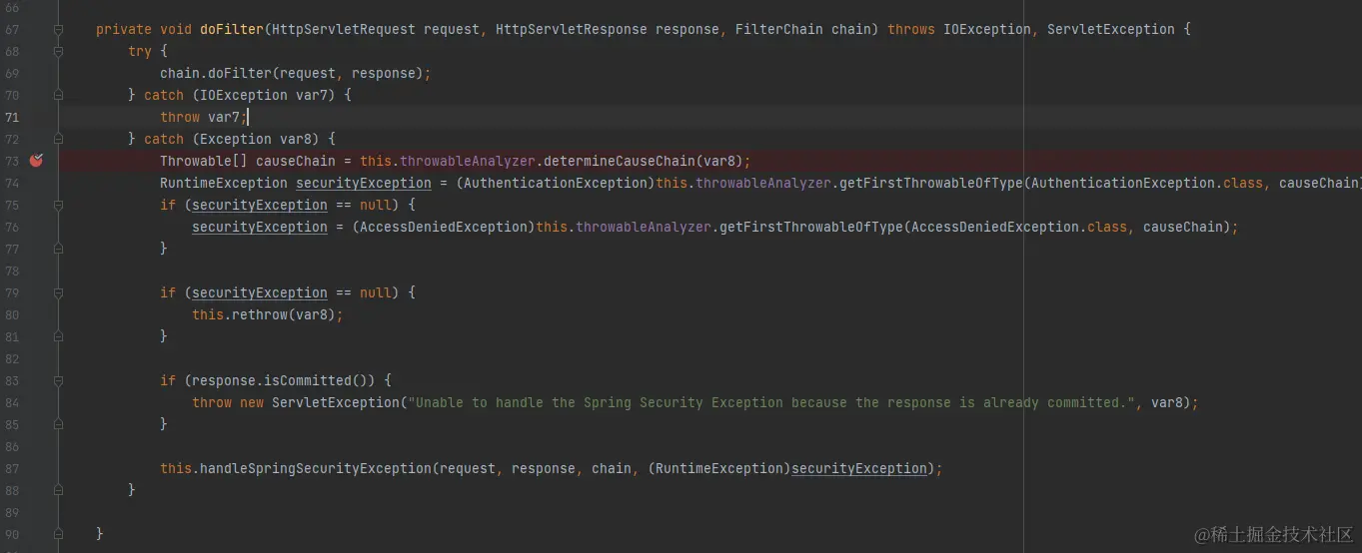Click fold end marker on line 88
The width and height of the screenshot is (1362, 553).
(x=58, y=490)
